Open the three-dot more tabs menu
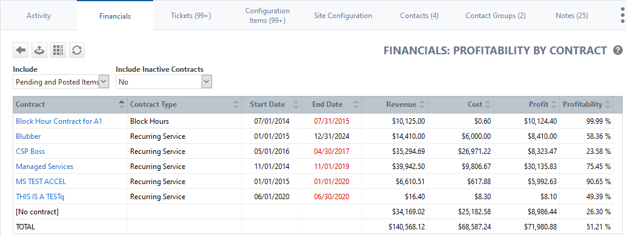Image resolution: width=627 pixels, height=236 pixels. [x=622, y=16]
